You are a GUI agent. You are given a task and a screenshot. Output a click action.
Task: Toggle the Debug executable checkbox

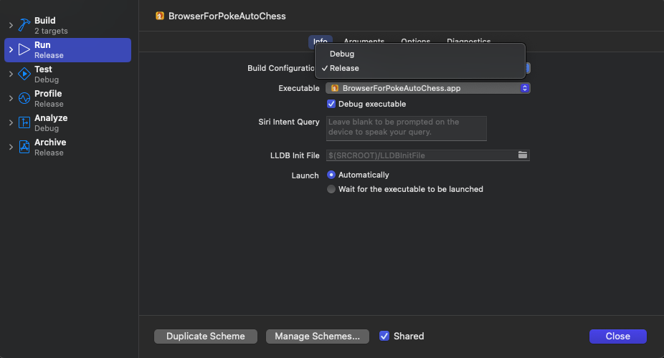tap(331, 104)
